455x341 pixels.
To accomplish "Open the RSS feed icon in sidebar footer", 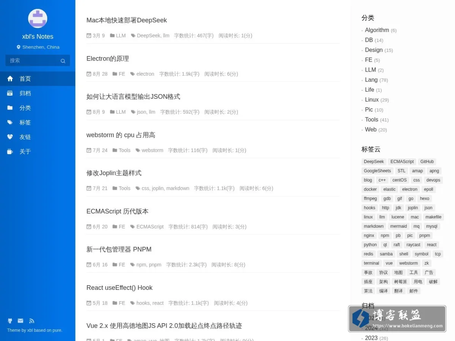I will pos(32,321).
